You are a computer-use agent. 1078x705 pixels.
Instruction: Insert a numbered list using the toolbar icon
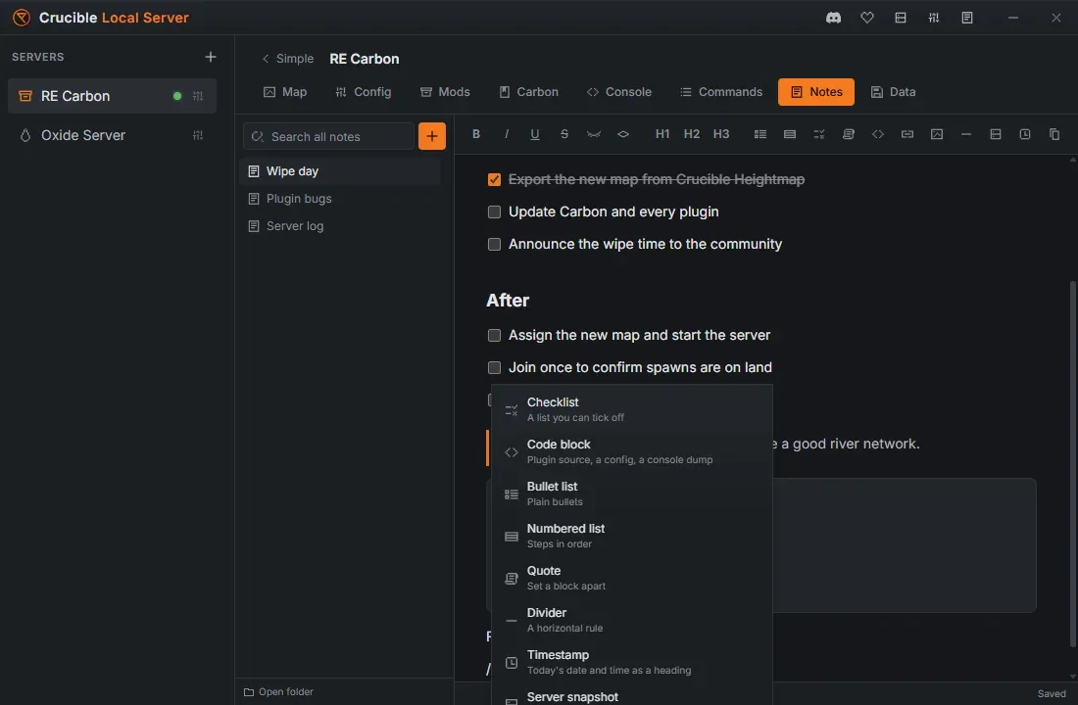click(790, 134)
